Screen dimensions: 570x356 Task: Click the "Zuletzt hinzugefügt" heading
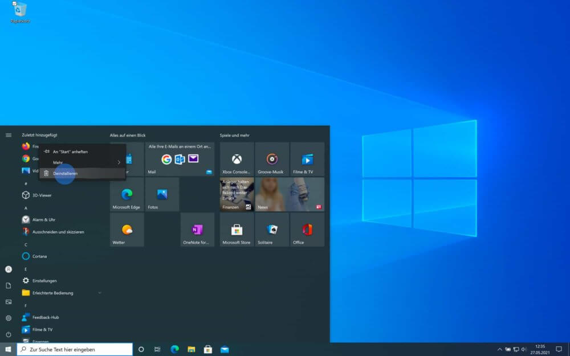pyautogui.click(x=40, y=135)
